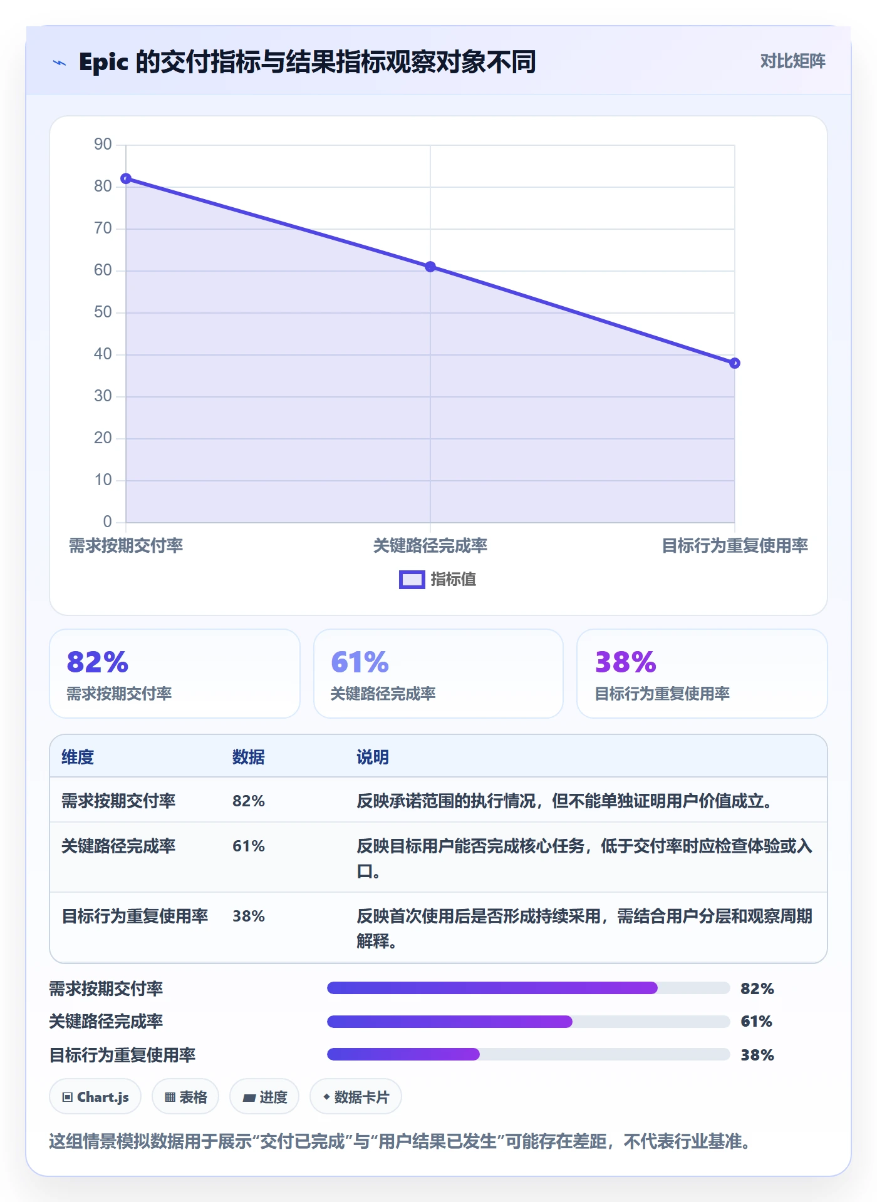Click the 82% value in the table
Viewport: 877px width, 1202px height.
coord(249,801)
